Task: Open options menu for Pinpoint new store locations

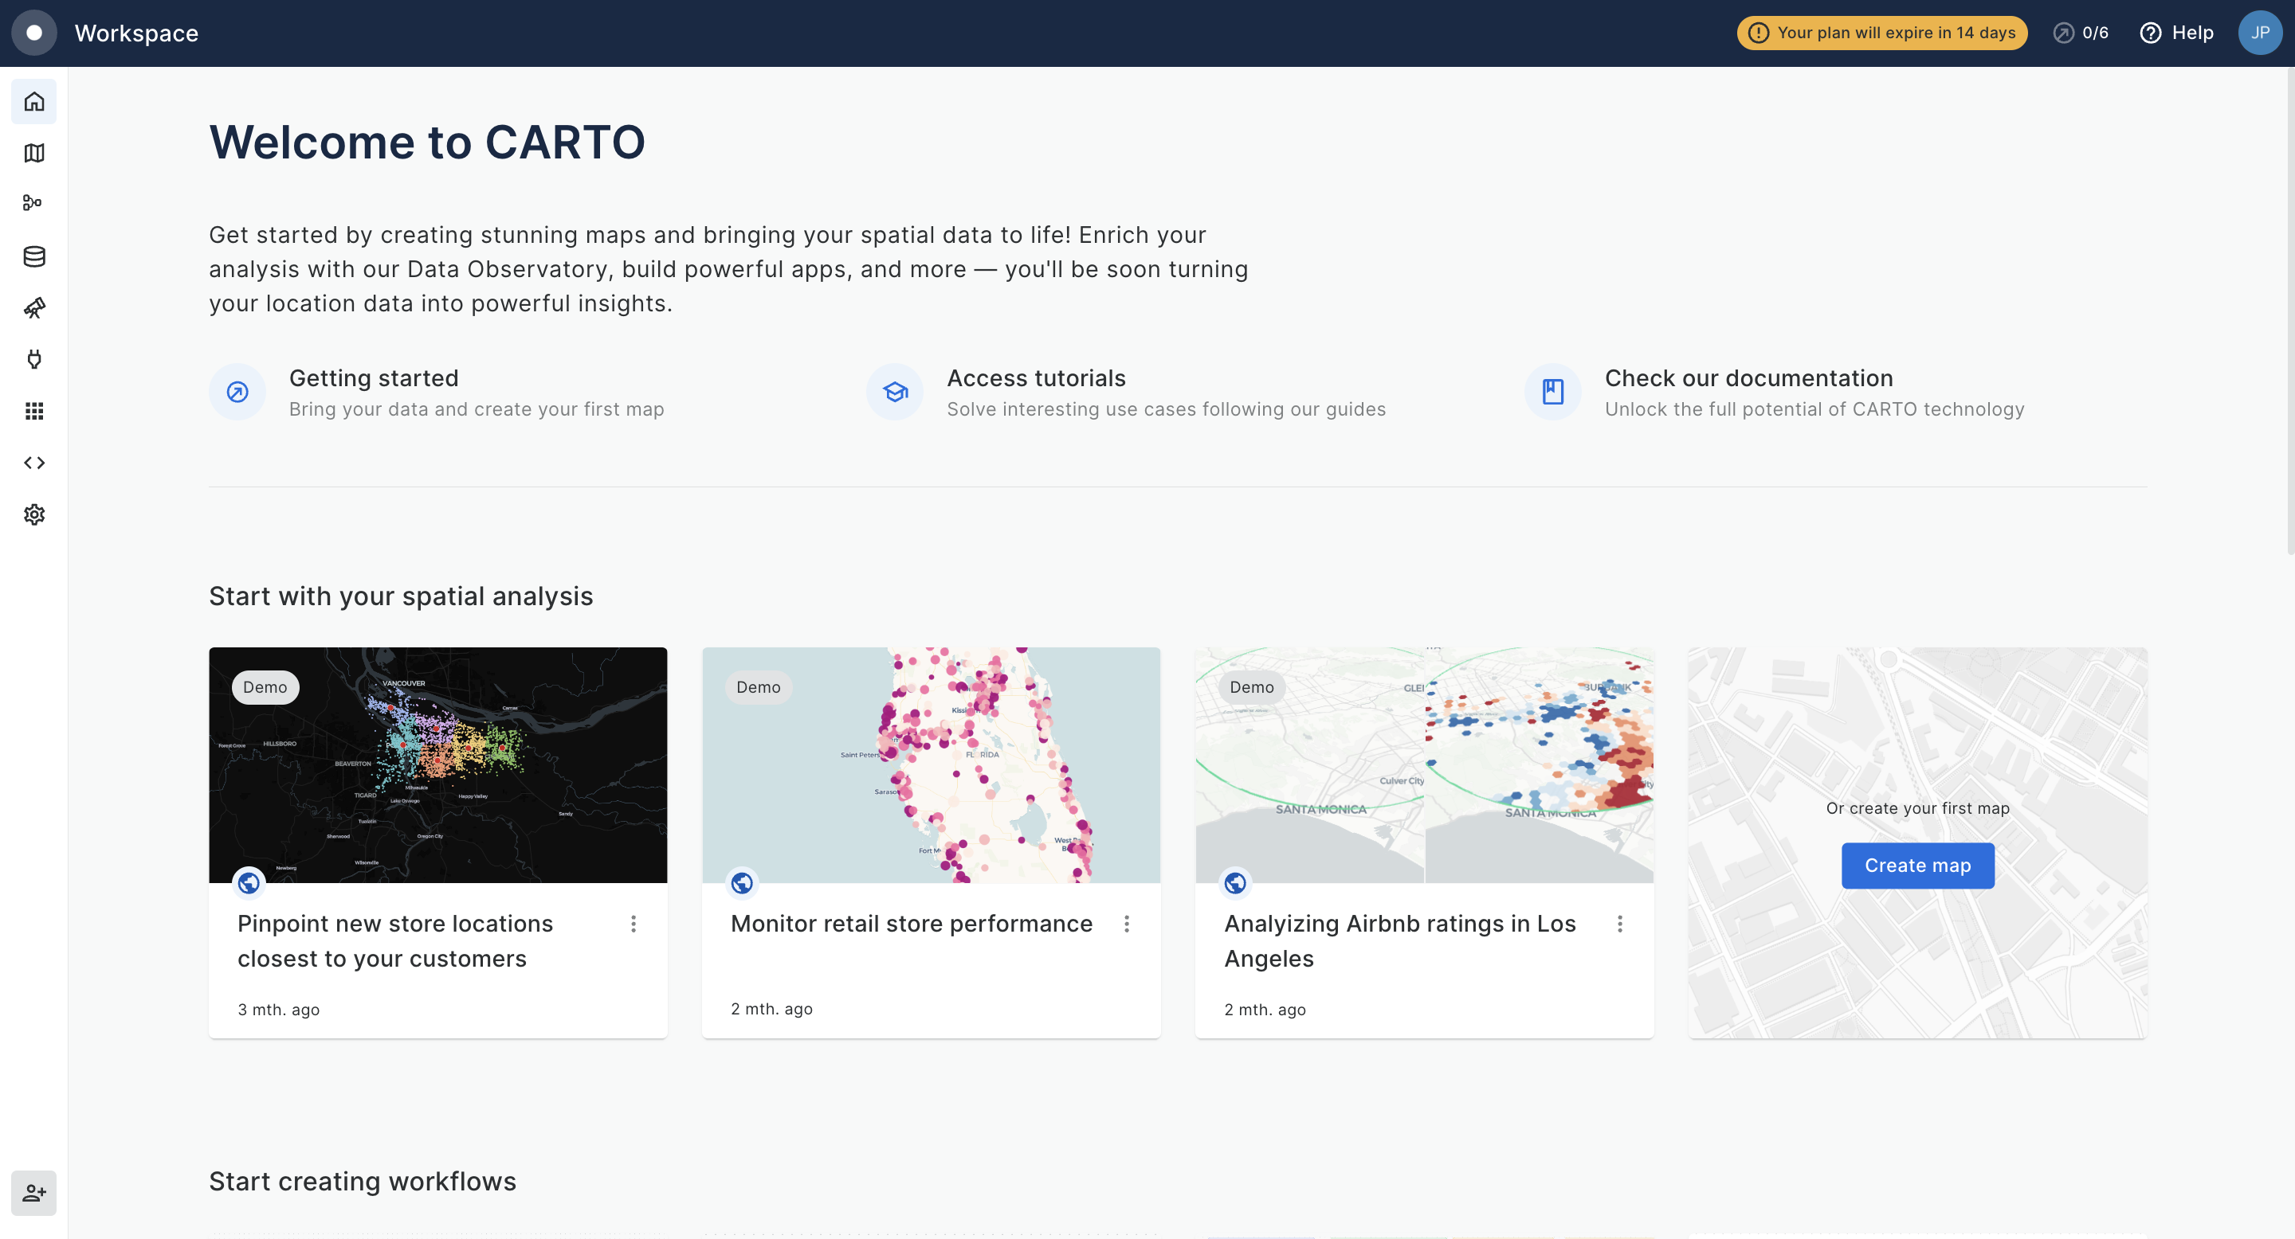Action: point(634,924)
